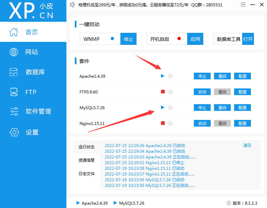Restart Apache2.4.39 service
Viewport: 267px width, 208px height.
(222, 76)
